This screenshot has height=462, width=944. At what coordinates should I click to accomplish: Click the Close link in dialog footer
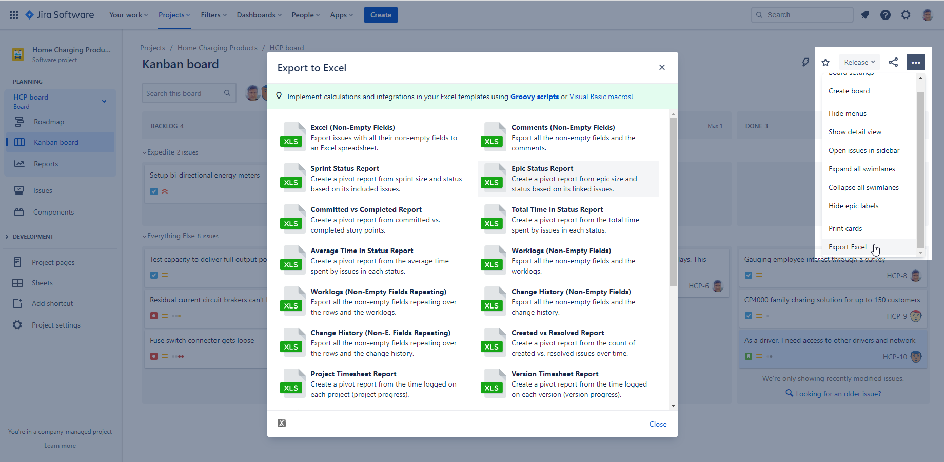coord(658,424)
